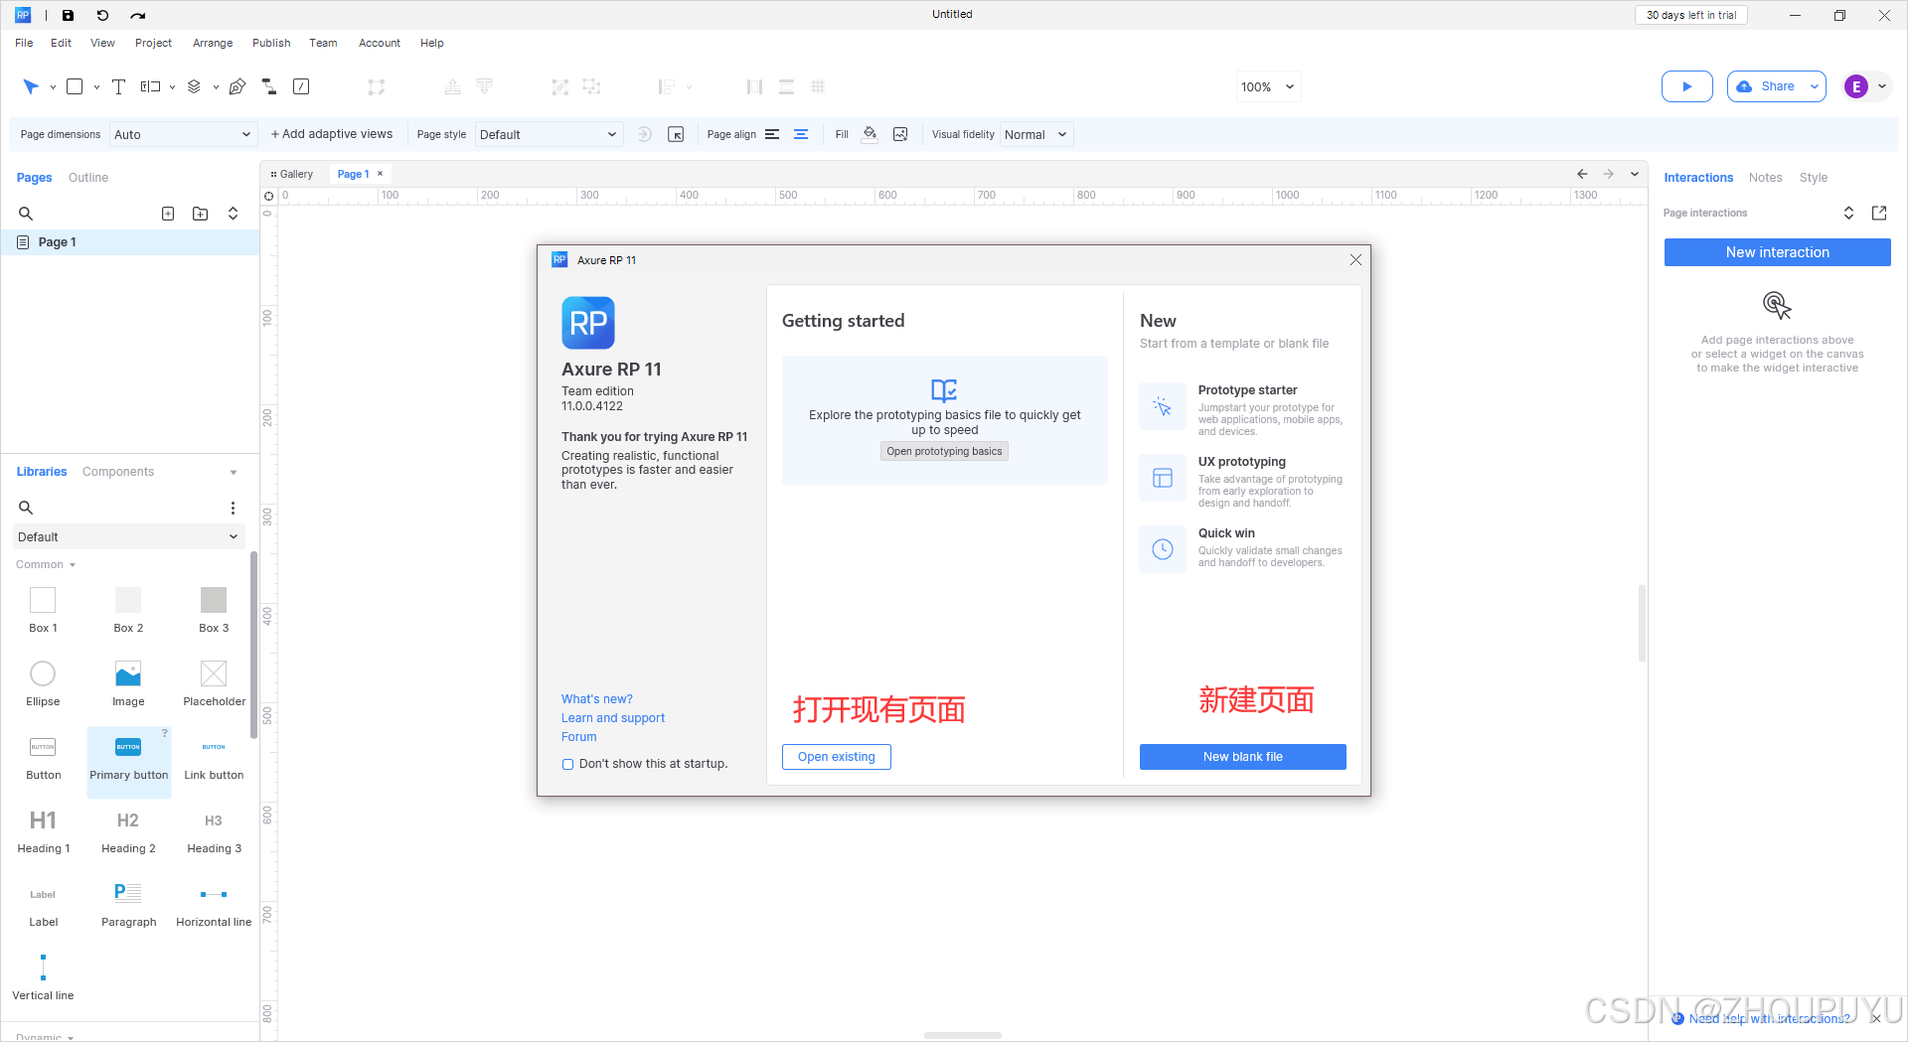Screen dimensions: 1908x1042
Task: Open the page fill color picker
Action: pos(870,134)
